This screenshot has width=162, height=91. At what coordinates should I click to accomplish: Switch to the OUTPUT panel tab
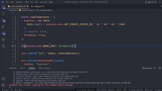tap(22, 68)
